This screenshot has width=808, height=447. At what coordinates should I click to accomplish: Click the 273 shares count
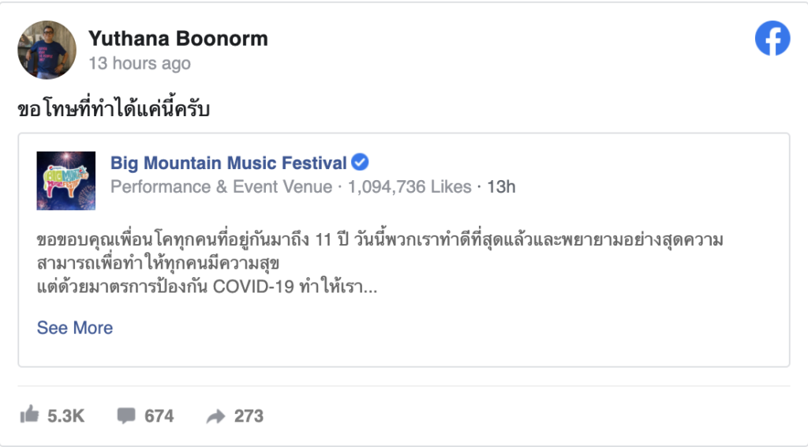[249, 415]
